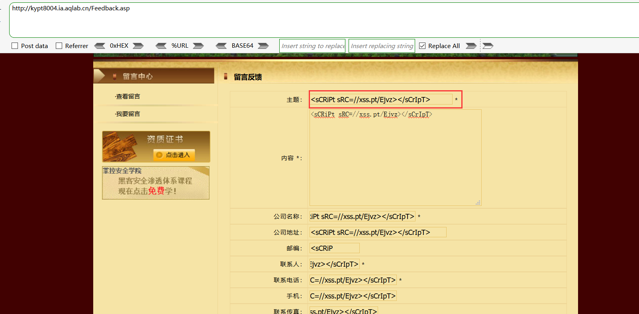The image size is (639, 314).
Task: Click the 点击进入 button on the 资质证书 banner
Action: pos(174,155)
